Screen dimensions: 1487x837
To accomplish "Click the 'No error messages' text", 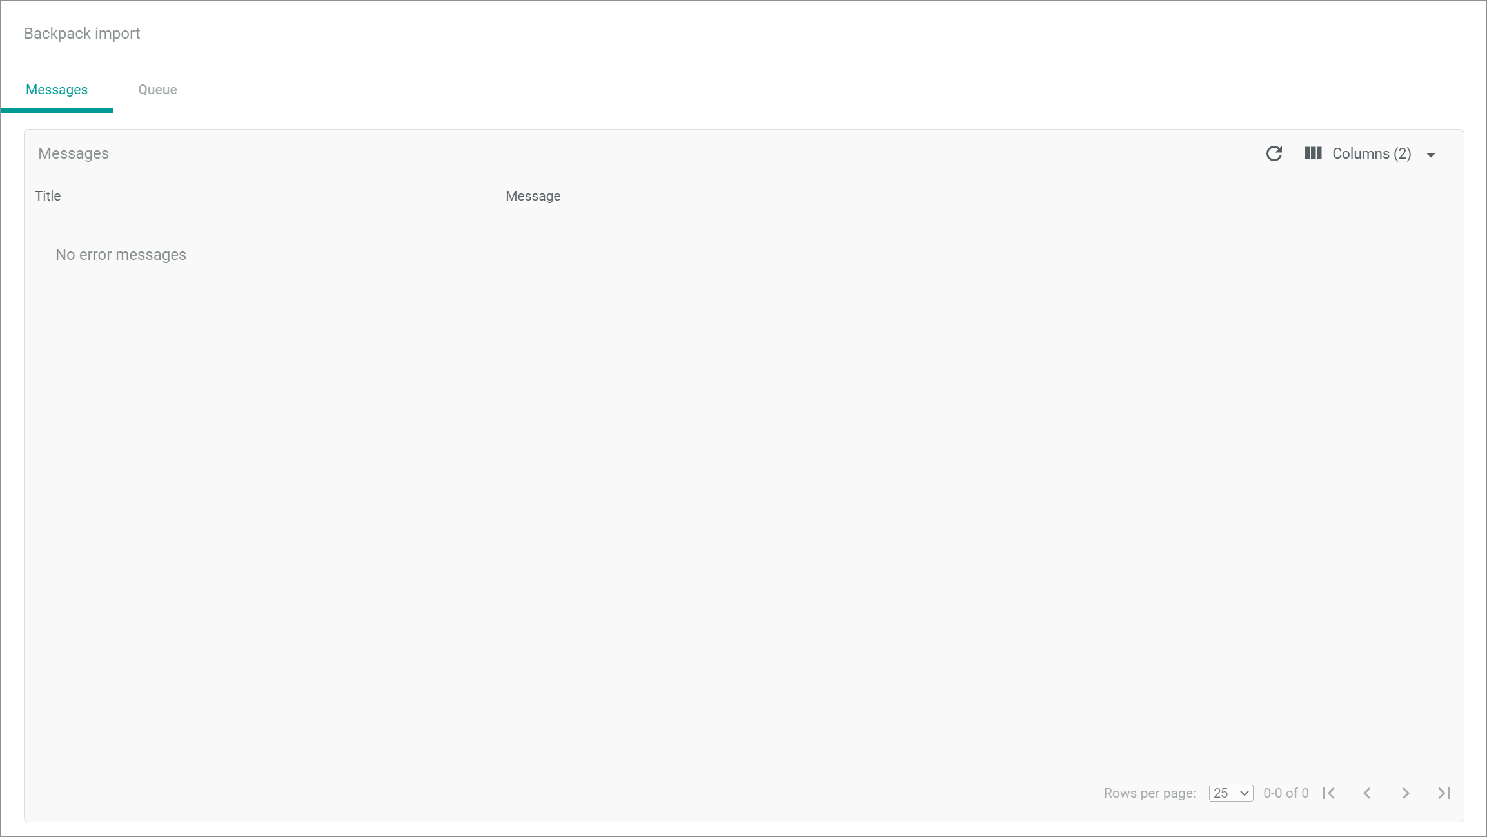I will pos(121,255).
